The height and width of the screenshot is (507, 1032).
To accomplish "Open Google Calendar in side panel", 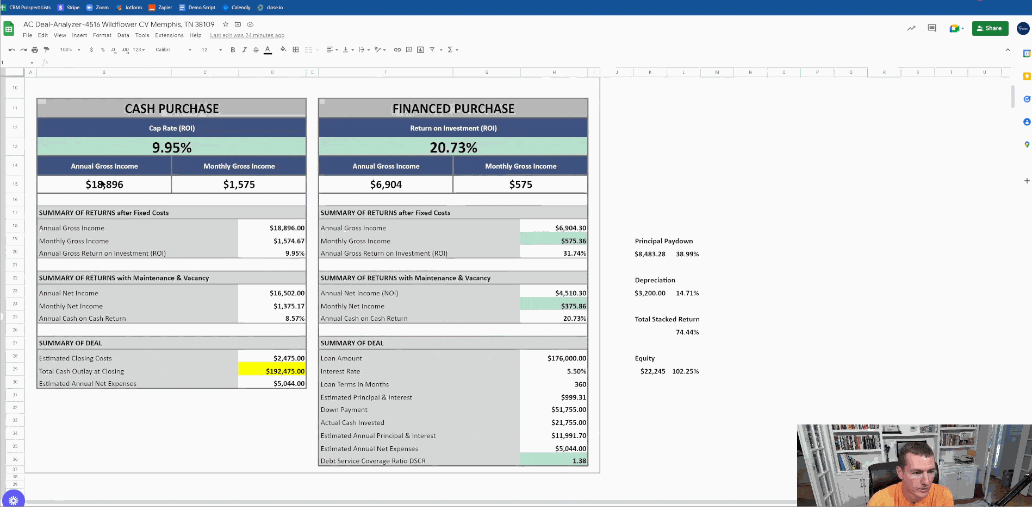I will pos(1027,54).
